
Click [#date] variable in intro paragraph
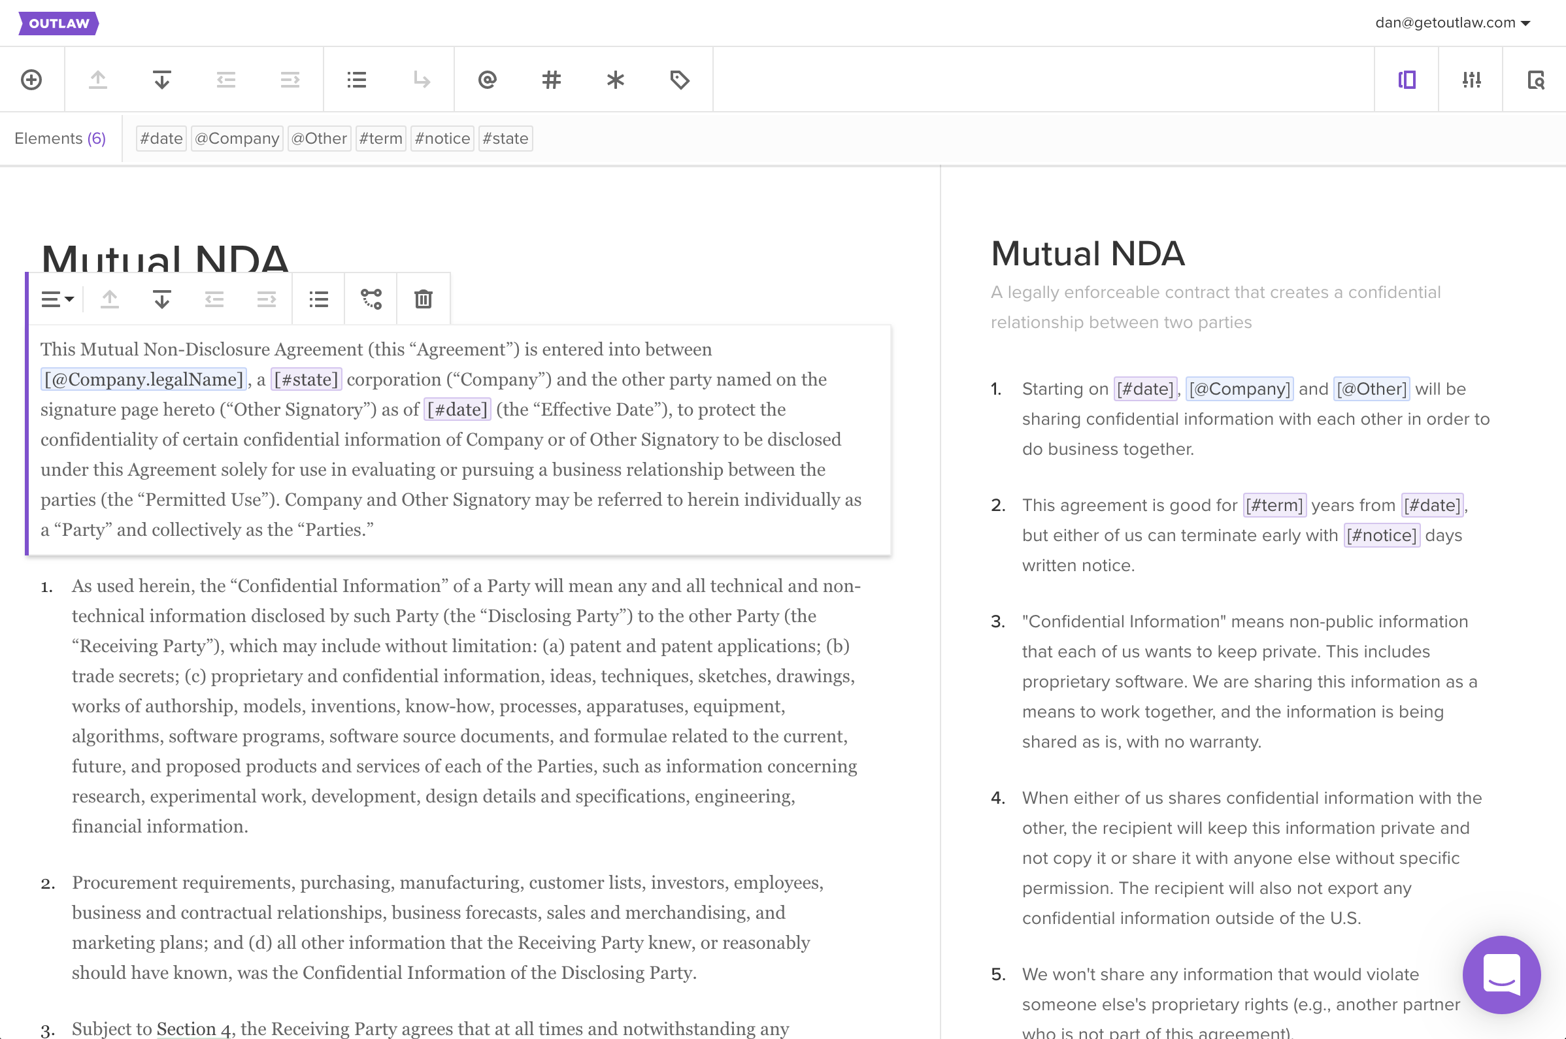point(458,410)
